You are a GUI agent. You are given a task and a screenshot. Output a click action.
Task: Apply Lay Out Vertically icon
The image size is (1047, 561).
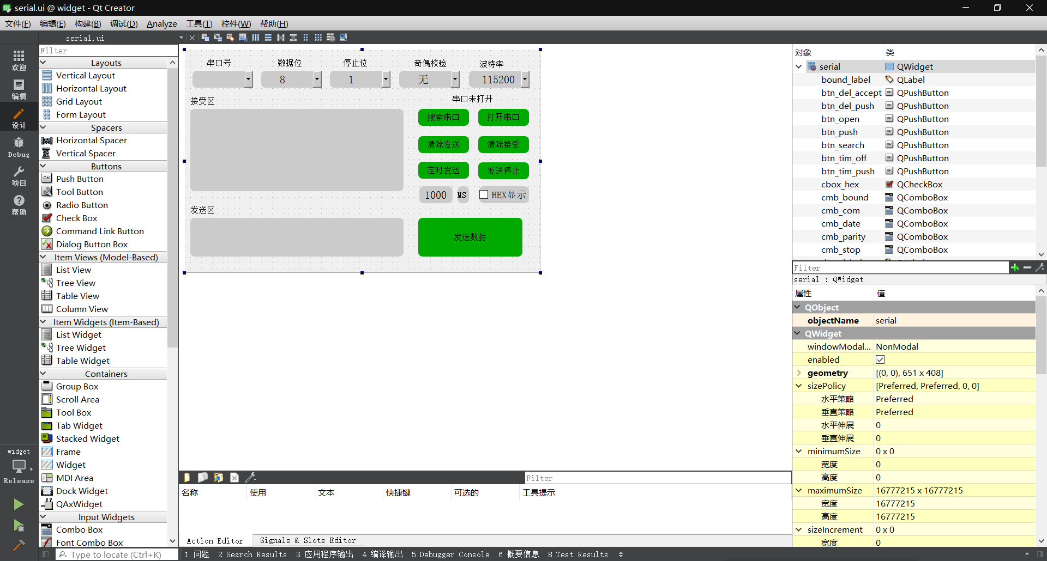(x=268, y=38)
